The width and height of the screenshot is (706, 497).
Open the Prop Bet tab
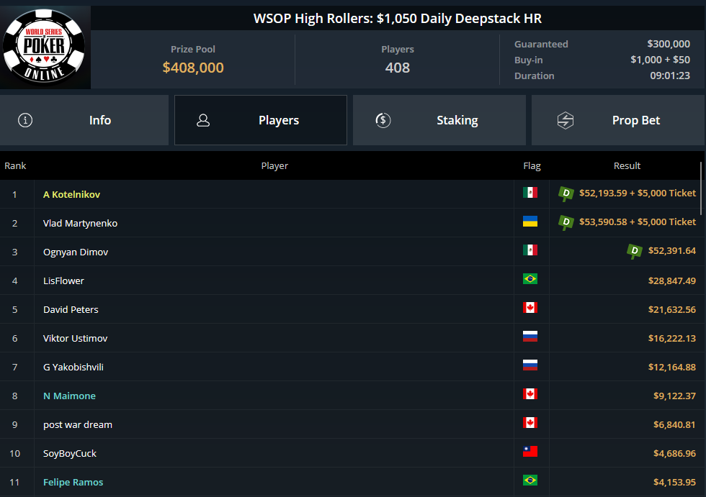tap(618, 120)
